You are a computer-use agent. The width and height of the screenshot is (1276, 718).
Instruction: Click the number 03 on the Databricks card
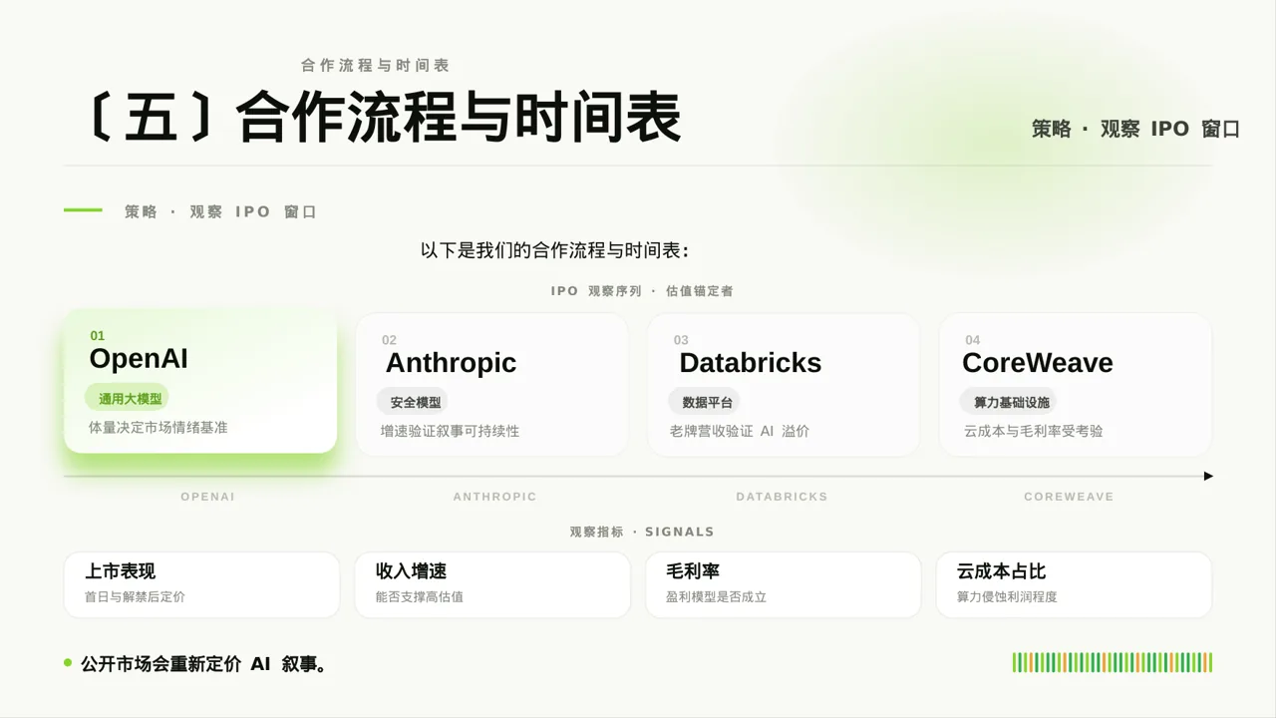pos(681,340)
